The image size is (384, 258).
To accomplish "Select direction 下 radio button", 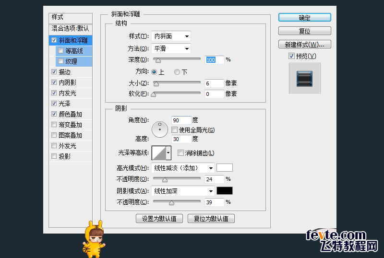I will tap(177, 72).
